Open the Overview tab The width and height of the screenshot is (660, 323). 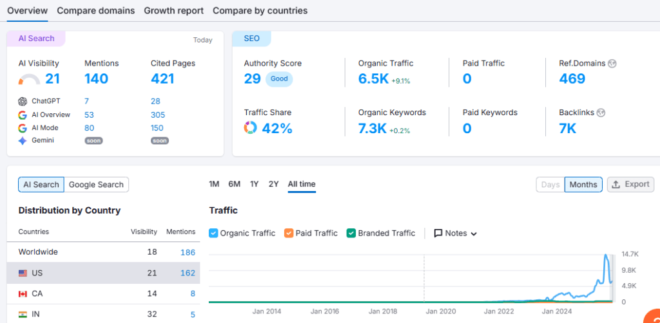coord(27,10)
